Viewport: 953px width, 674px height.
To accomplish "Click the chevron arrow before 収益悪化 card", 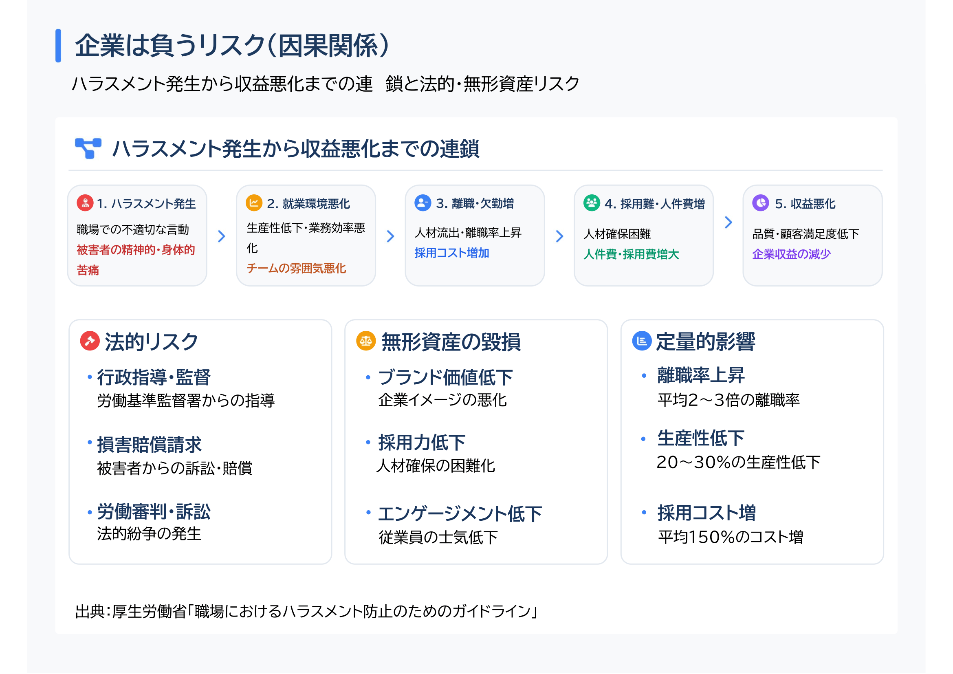I will coord(729,222).
